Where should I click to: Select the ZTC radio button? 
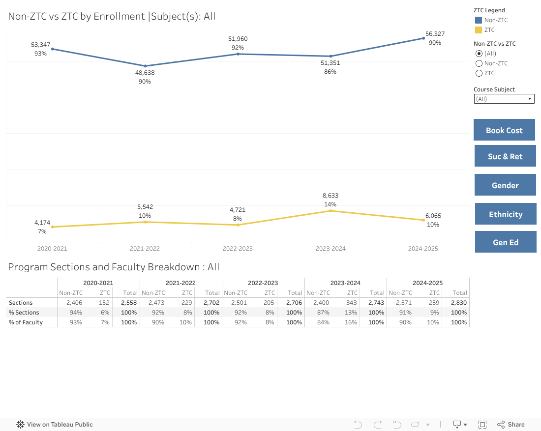[x=479, y=73]
